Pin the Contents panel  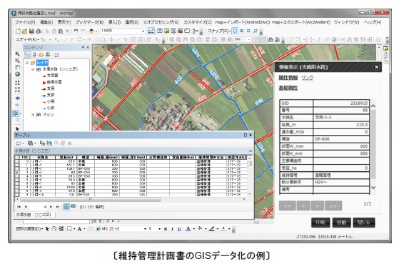coord(83,48)
